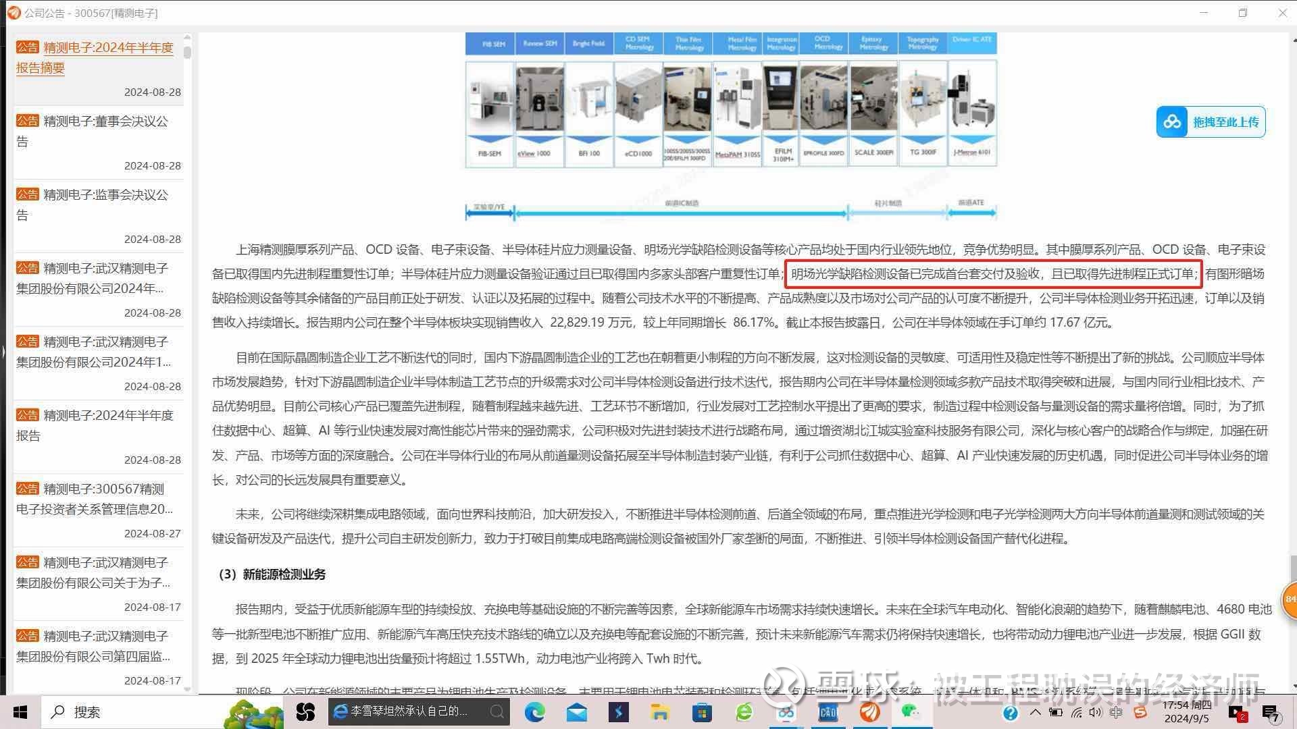The image size is (1297, 729).
Task: Click the battery icon in system tray
Action: click(x=1055, y=712)
